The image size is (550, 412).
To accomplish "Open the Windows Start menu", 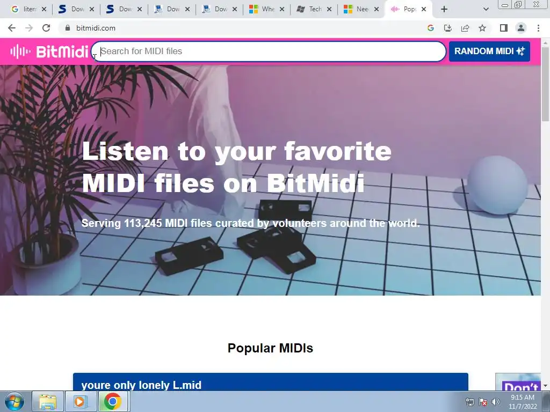I will coord(14,401).
